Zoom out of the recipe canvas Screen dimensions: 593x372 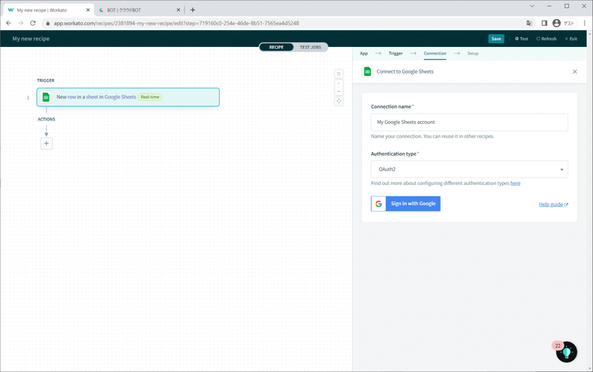[339, 91]
